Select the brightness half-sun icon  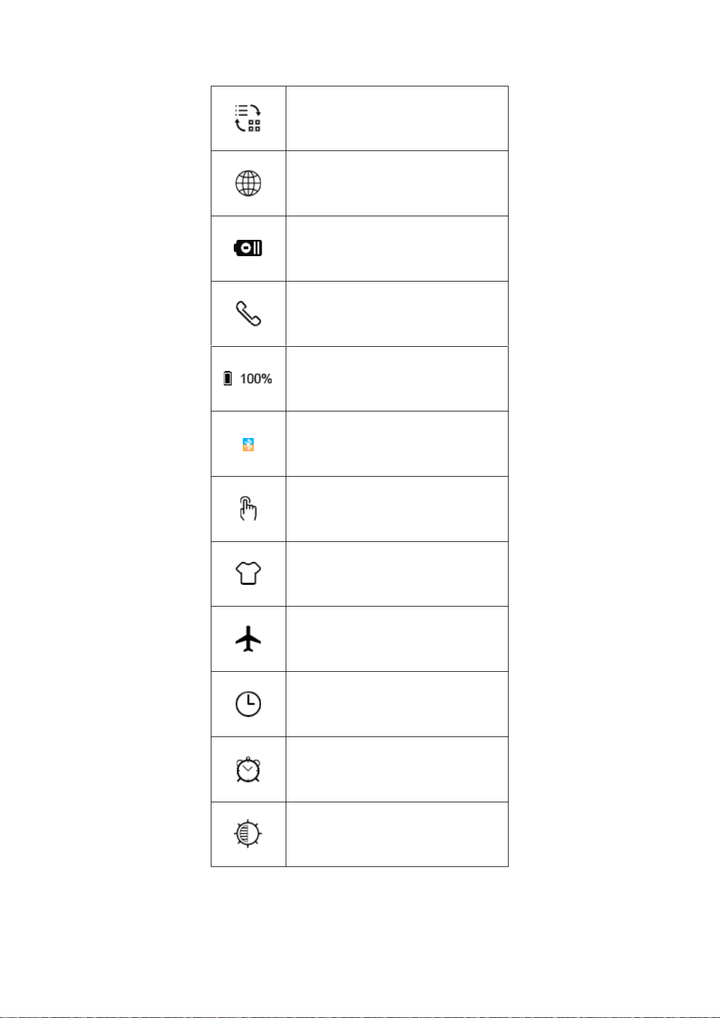(x=248, y=834)
